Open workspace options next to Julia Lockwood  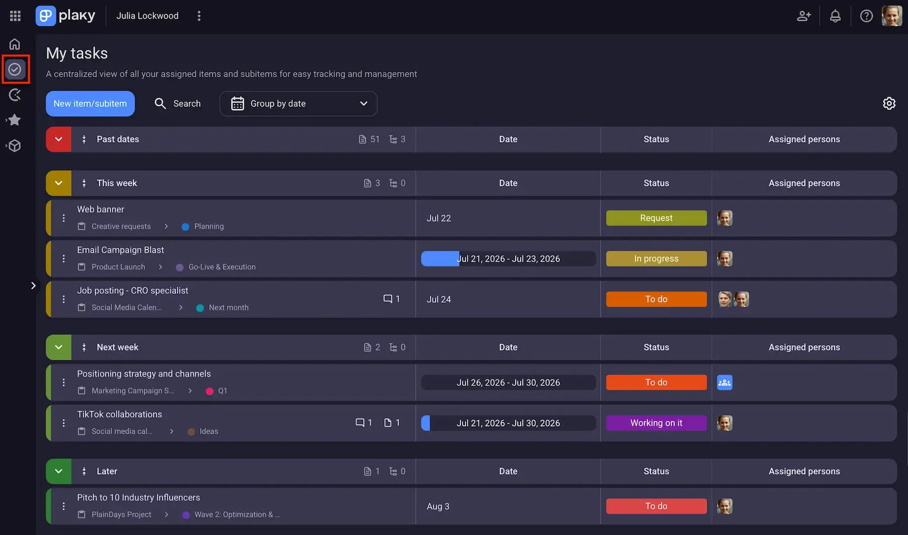point(199,16)
